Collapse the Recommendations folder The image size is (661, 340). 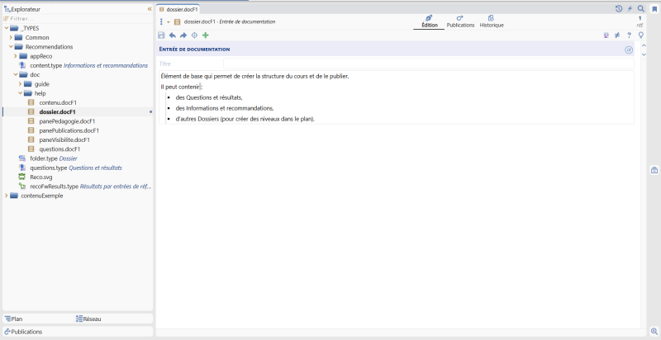[12, 47]
